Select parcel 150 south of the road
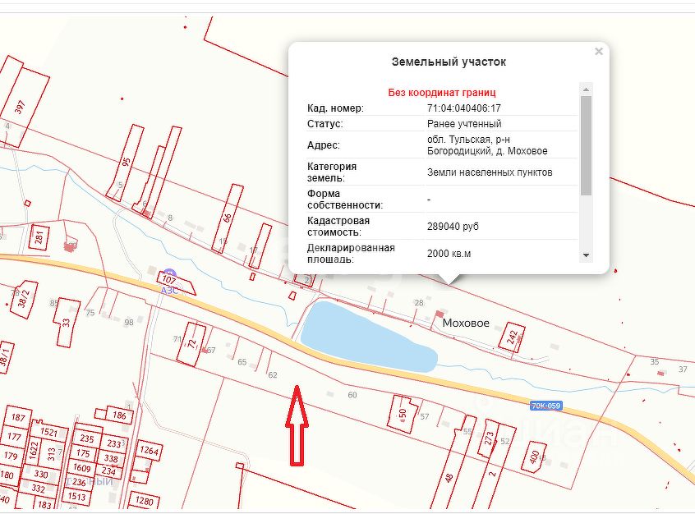The height and width of the screenshot is (514, 695). coord(403,415)
